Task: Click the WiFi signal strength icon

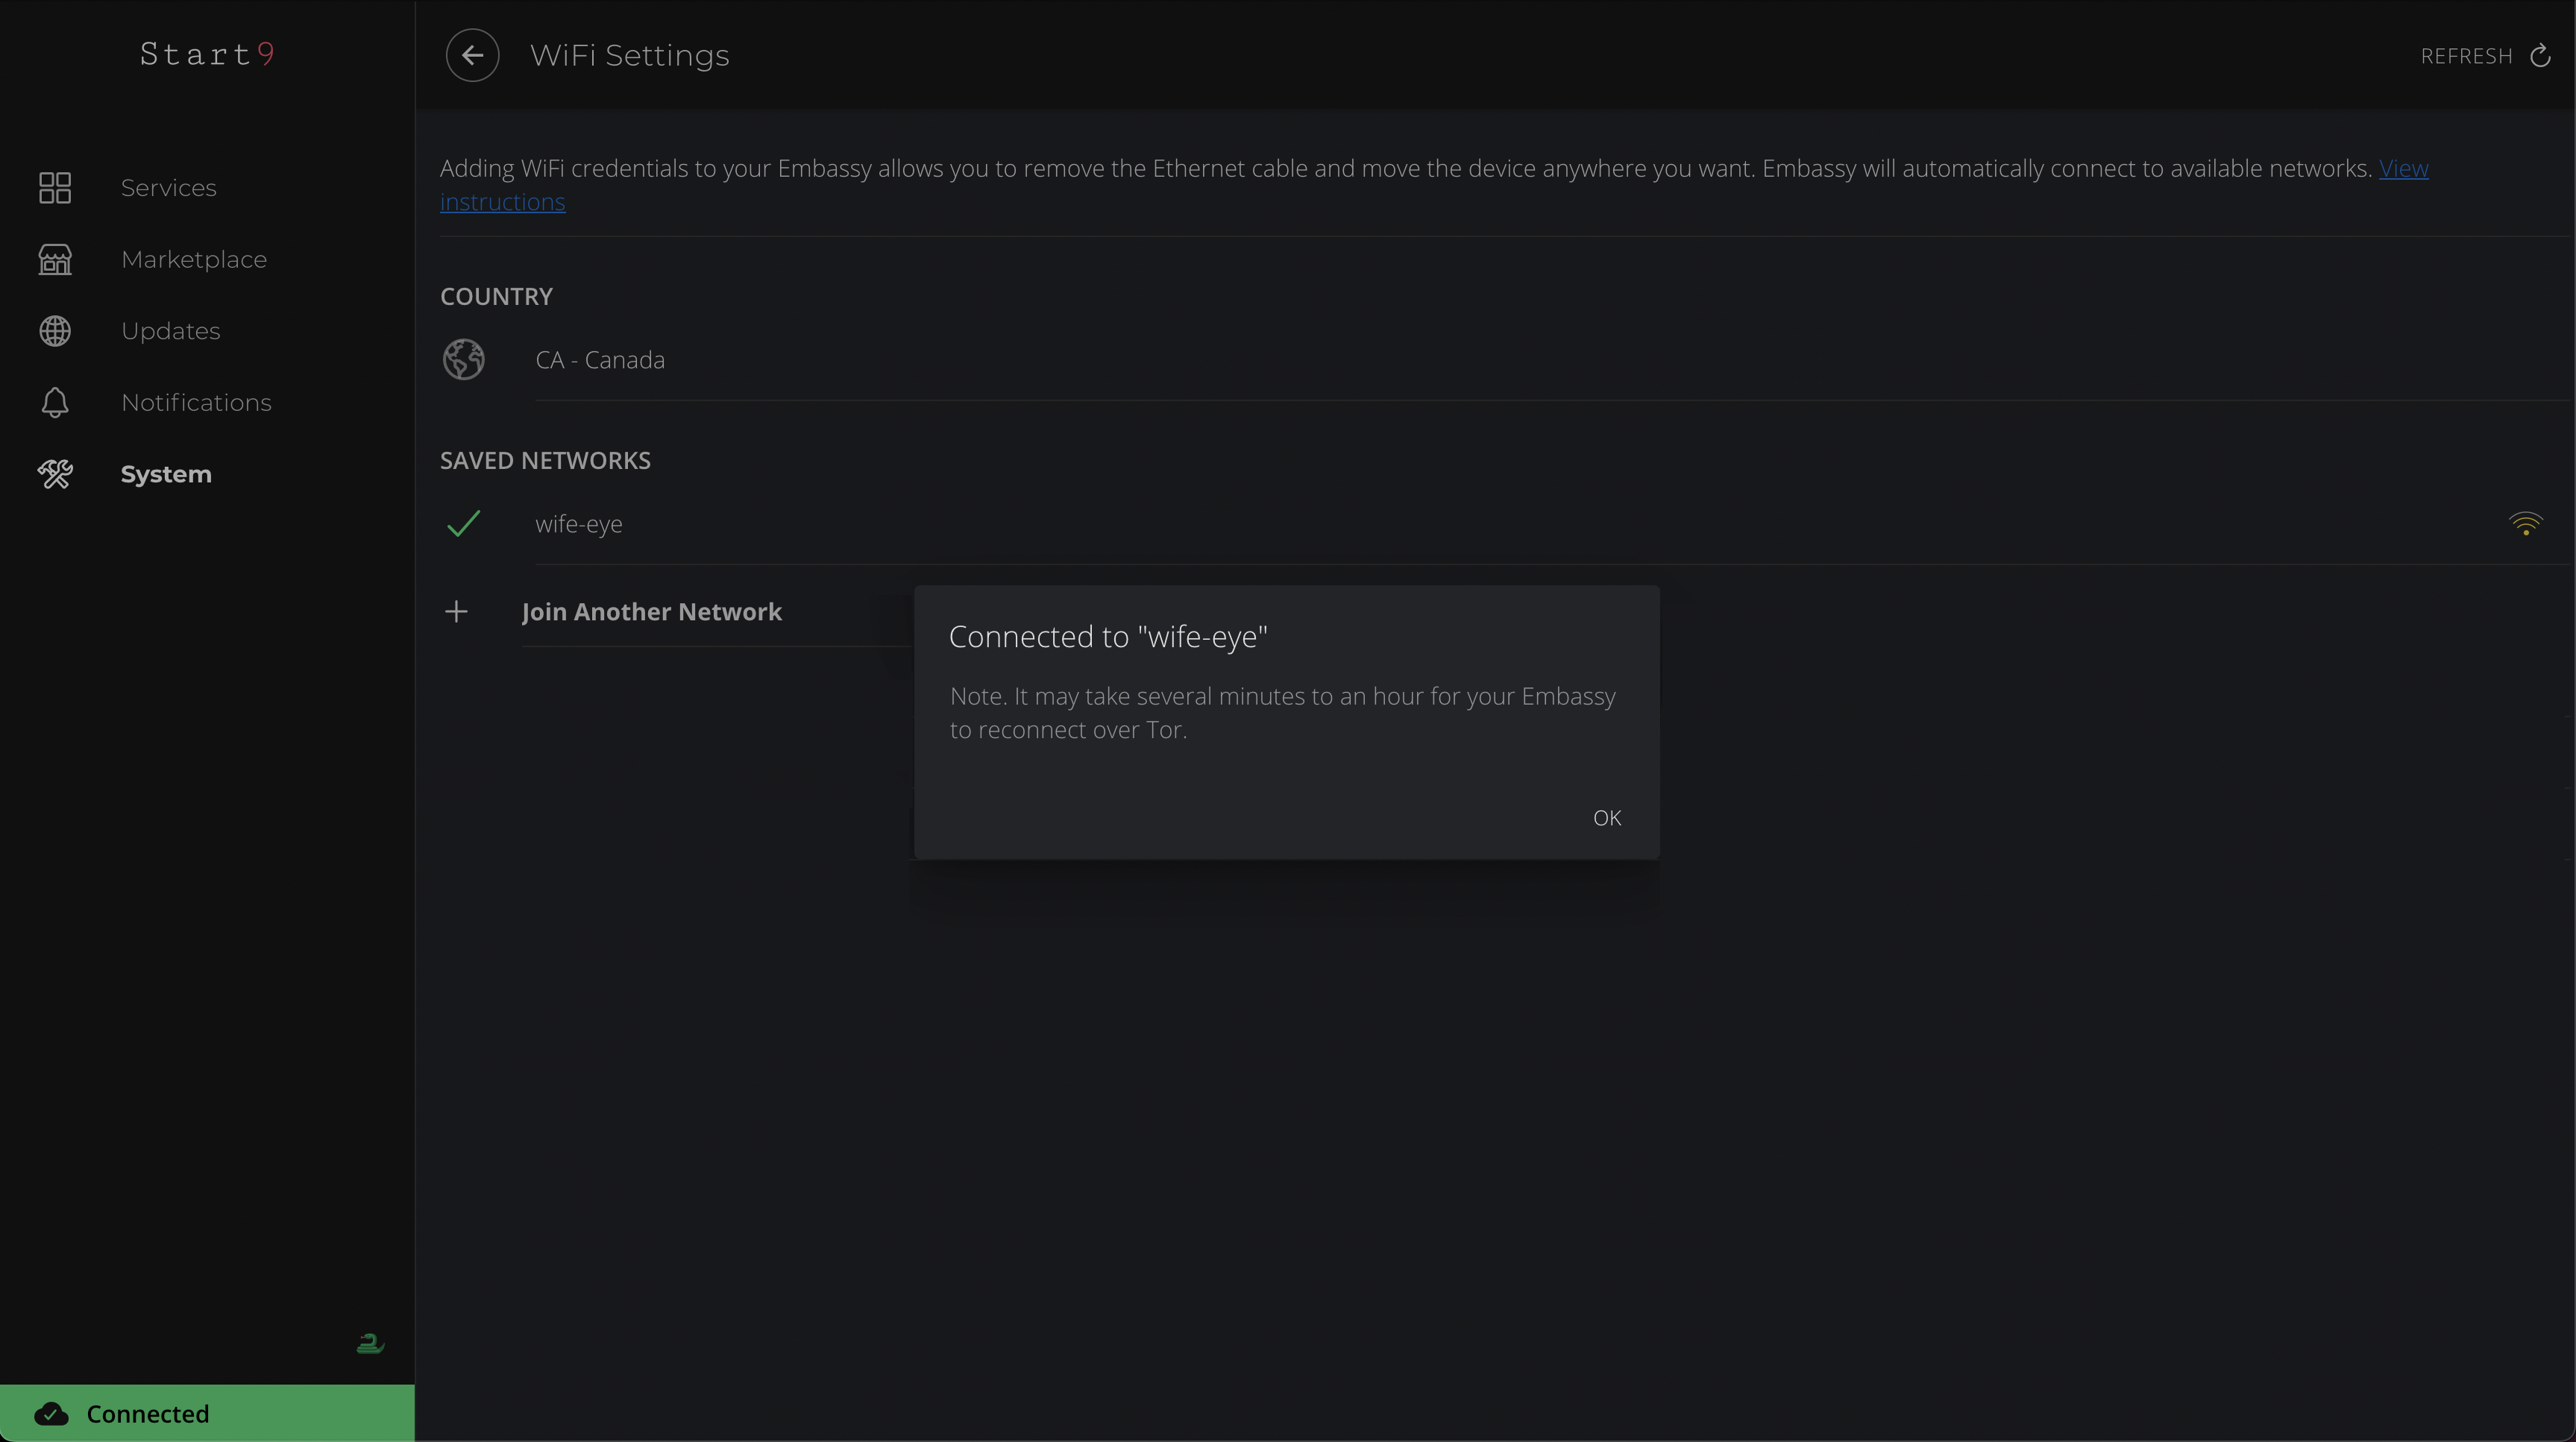Action: [2525, 524]
